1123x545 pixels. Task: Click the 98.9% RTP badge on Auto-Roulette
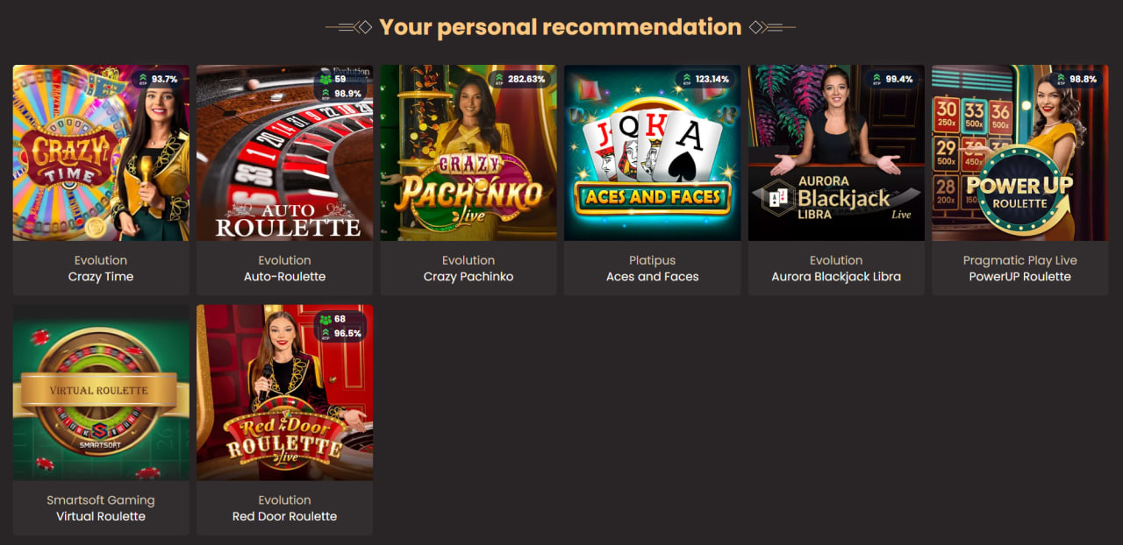(x=342, y=93)
